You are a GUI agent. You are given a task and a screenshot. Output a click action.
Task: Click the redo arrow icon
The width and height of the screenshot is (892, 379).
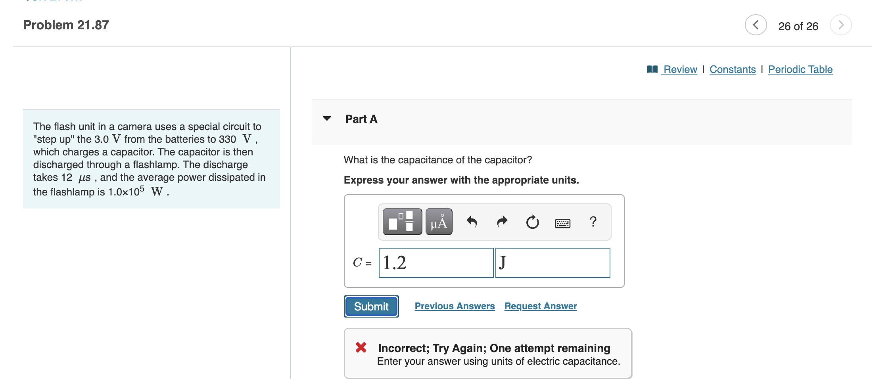click(502, 222)
